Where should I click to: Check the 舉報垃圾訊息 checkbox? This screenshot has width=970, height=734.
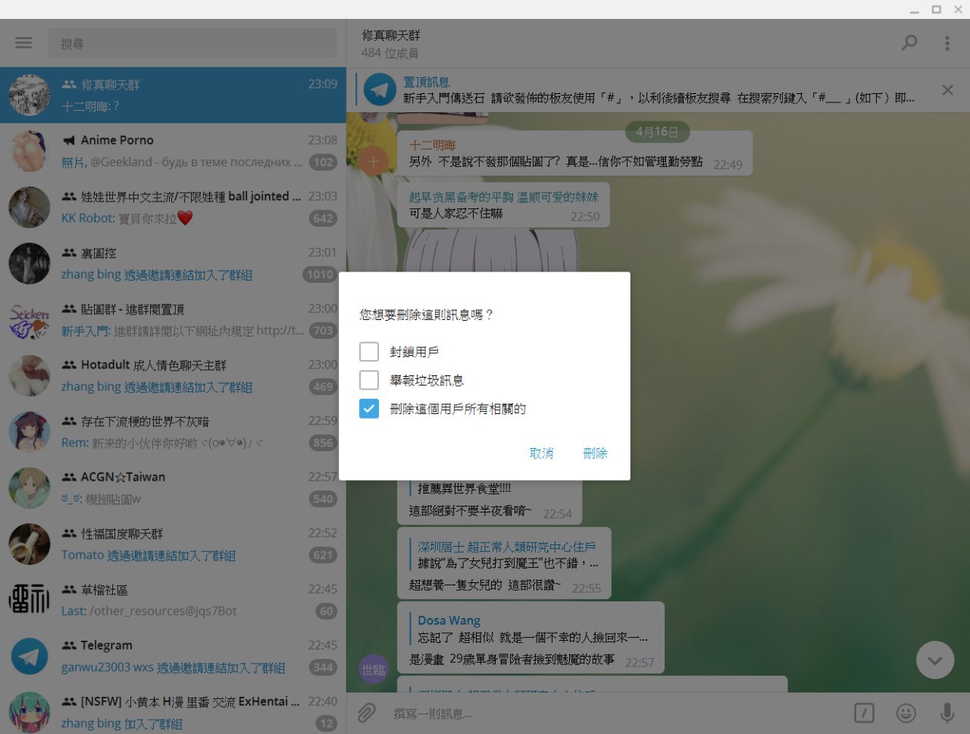tap(369, 380)
